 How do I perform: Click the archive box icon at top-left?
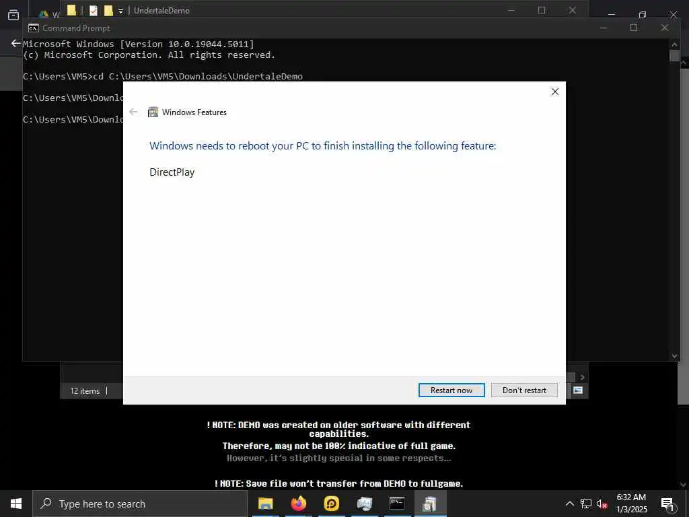click(13, 15)
